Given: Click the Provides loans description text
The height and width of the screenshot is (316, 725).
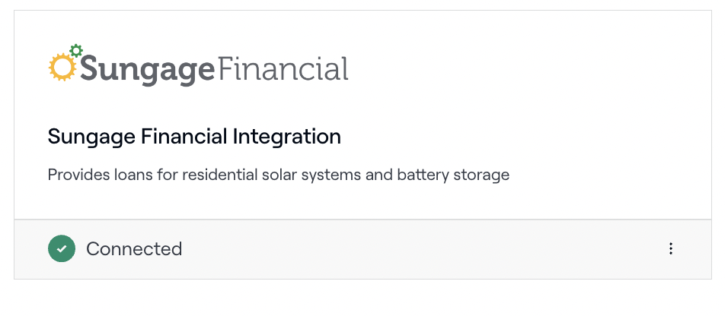Looking at the screenshot, I should click(279, 175).
